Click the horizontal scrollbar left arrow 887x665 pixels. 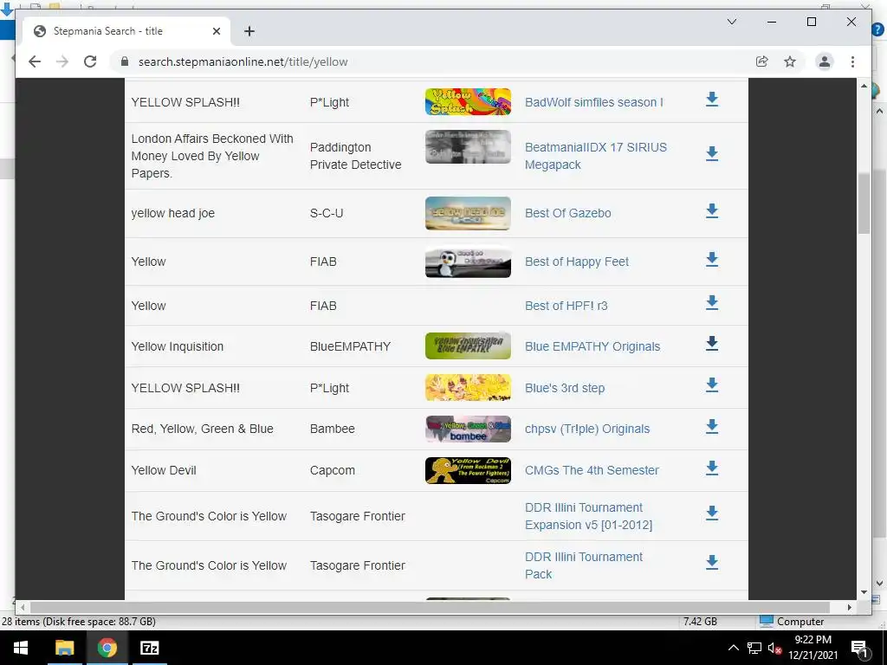(x=23, y=607)
